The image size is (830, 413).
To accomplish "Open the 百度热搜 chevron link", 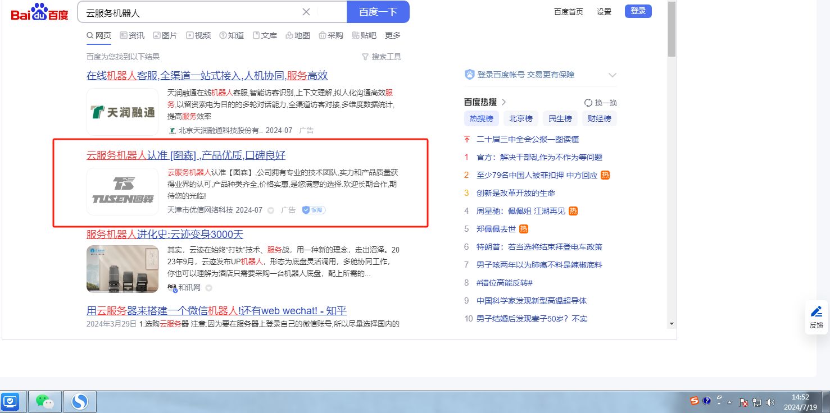I will [x=504, y=102].
